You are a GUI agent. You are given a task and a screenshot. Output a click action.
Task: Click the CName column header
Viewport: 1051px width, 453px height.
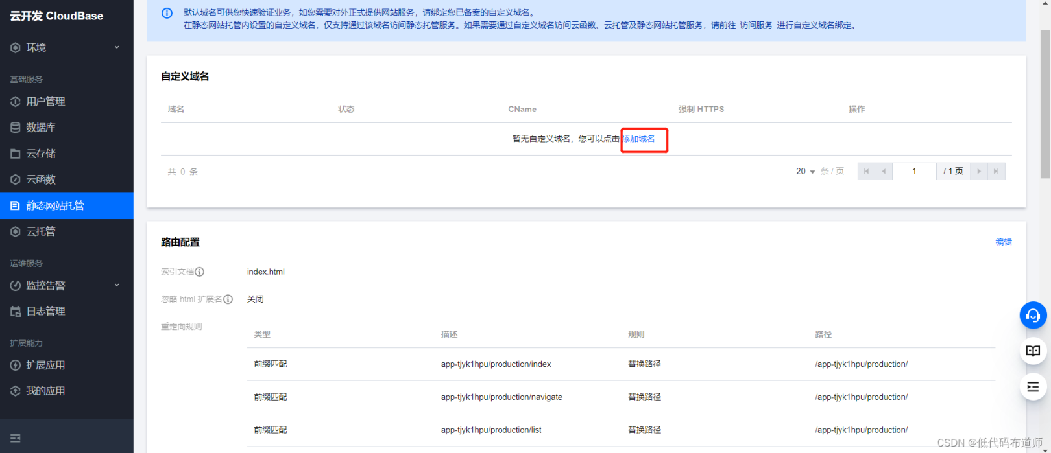click(x=522, y=109)
